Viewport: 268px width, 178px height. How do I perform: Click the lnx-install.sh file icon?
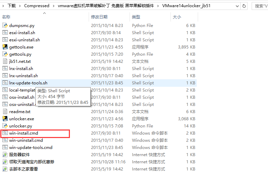tap(5, 69)
